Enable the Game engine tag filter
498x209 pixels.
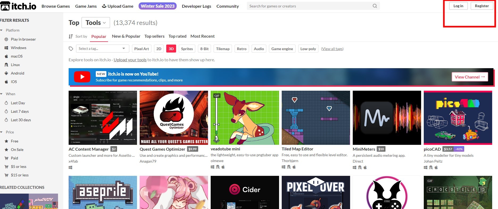282,49
